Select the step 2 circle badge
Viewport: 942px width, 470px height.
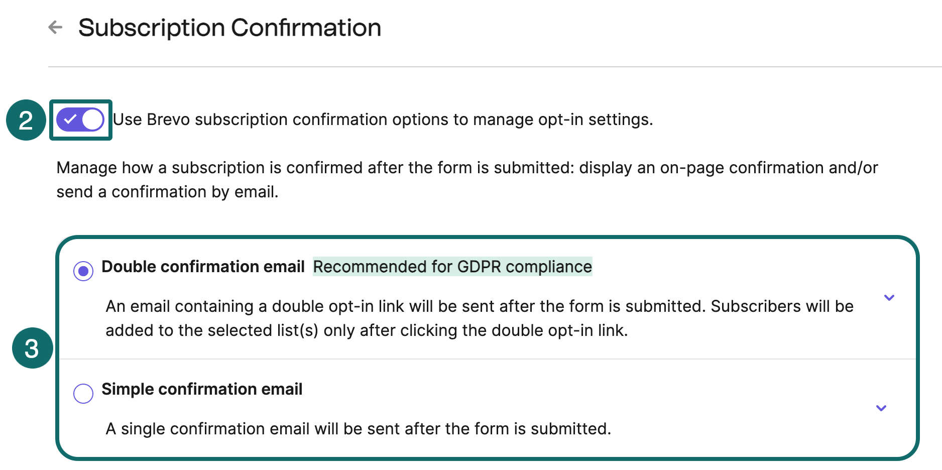(x=25, y=120)
